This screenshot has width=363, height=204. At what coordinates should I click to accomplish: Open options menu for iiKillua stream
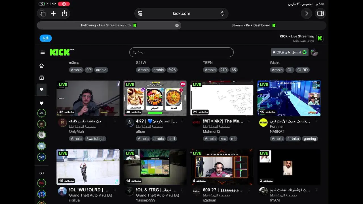pyautogui.click(x=115, y=190)
